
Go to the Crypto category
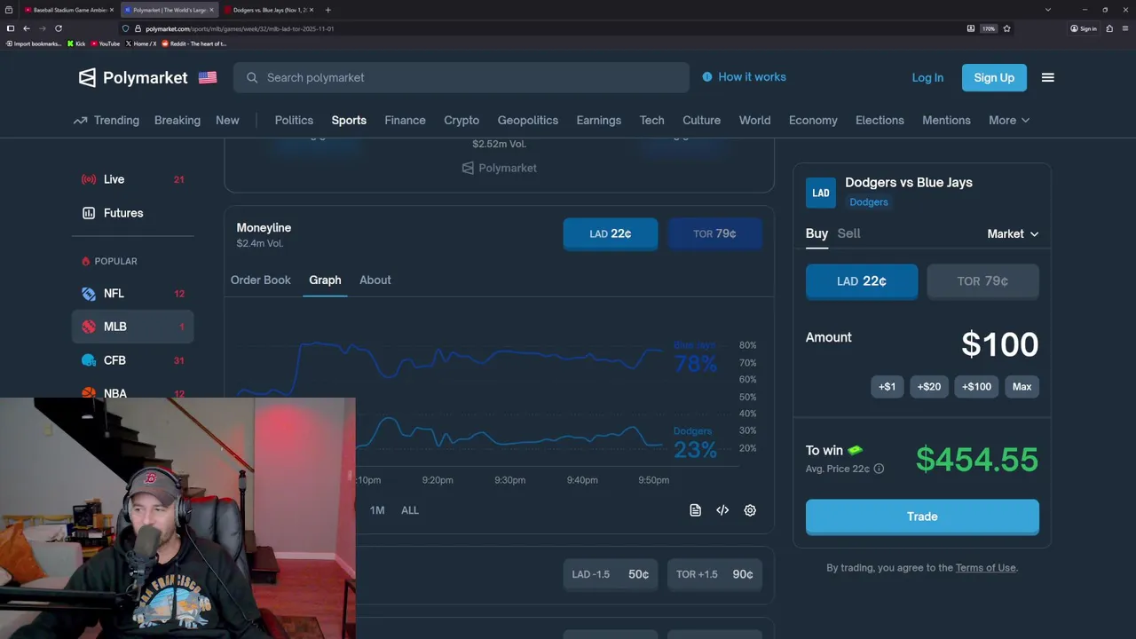[x=461, y=121]
